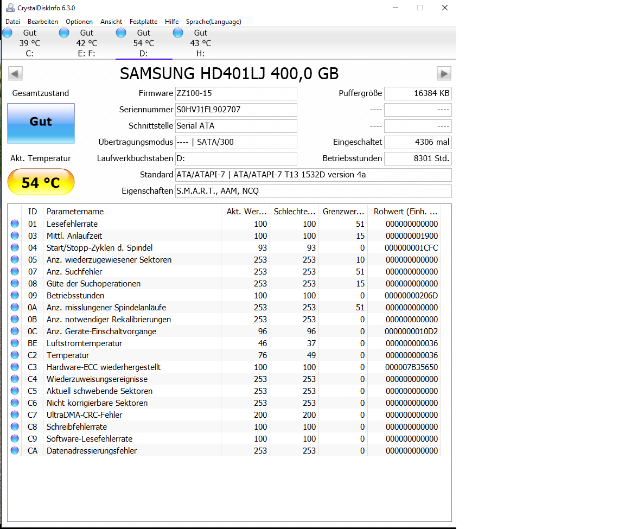Viewport: 625px width, 529px height.
Task: Click the Rohwert (Einh. ... column header
Action: coord(405,211)
